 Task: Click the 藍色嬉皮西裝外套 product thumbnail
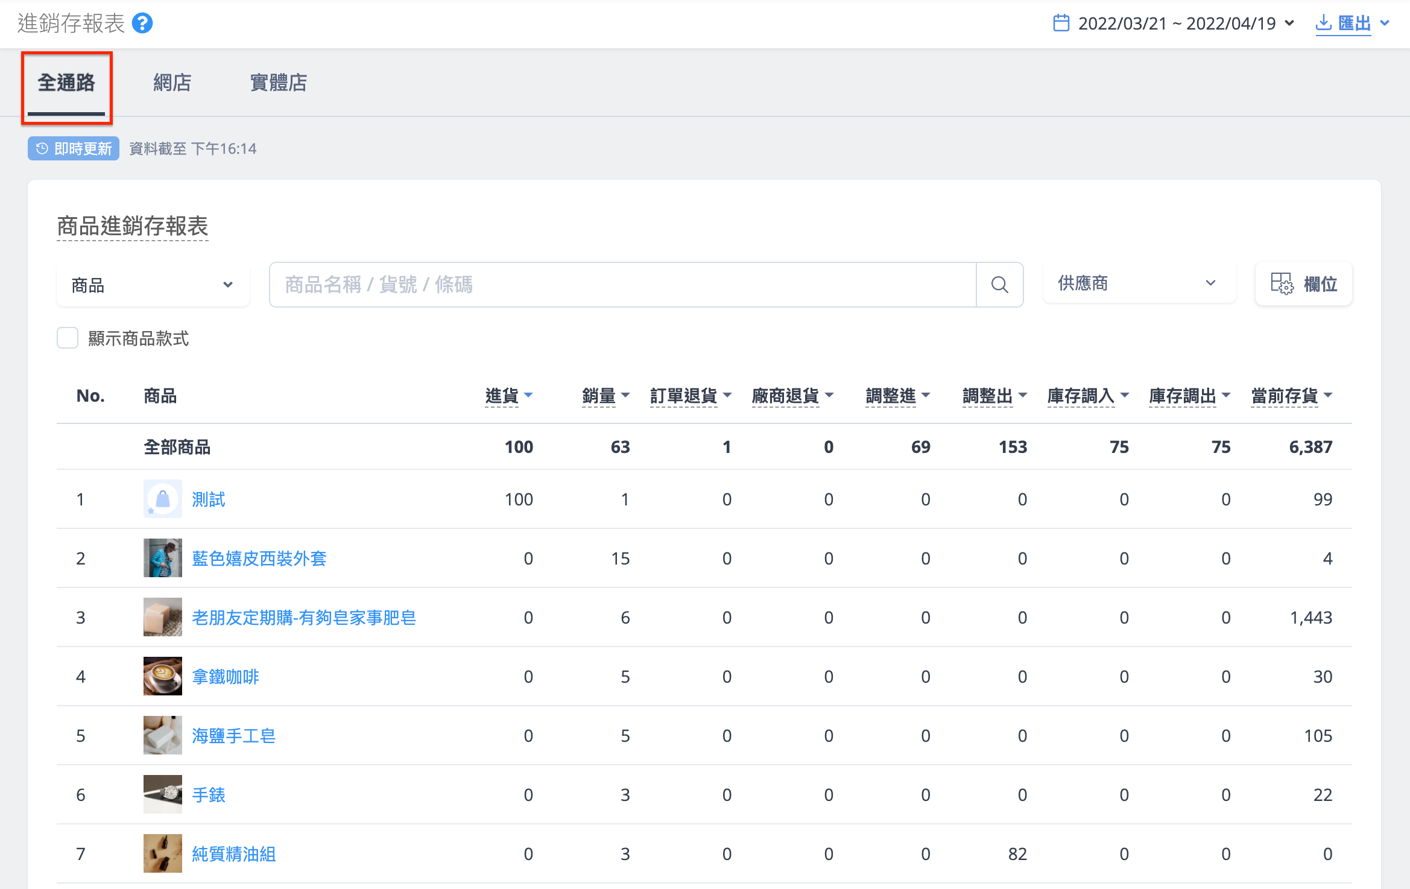[x=163, y=558]
